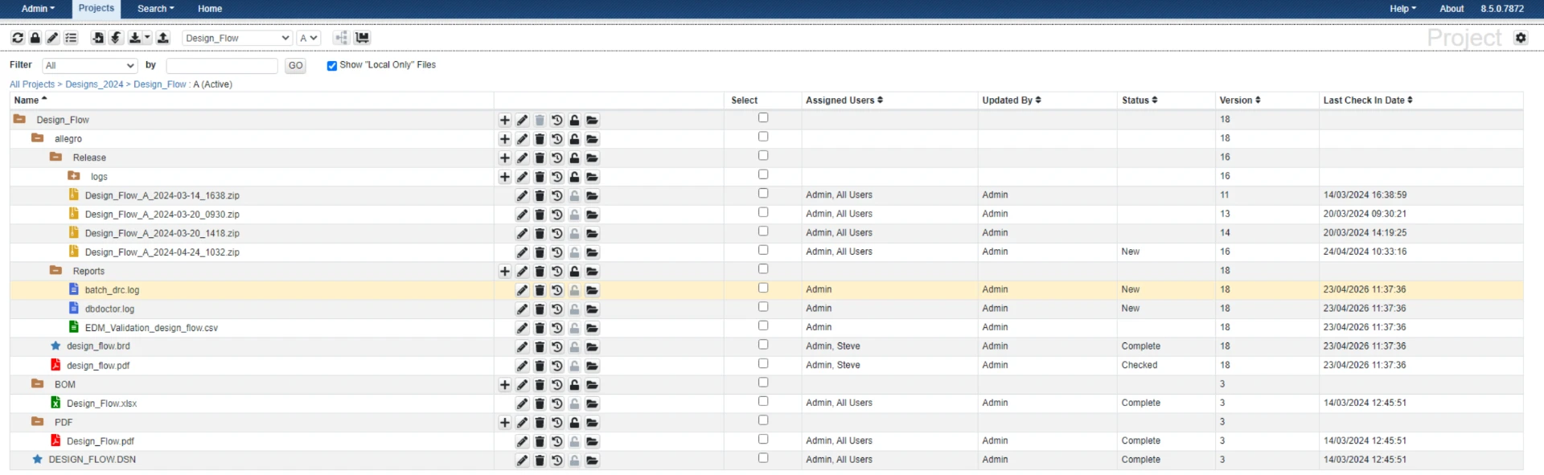Click trash icon for DESIGN_FLOW.DSN
1544x475 pixels.
[540, 461]
